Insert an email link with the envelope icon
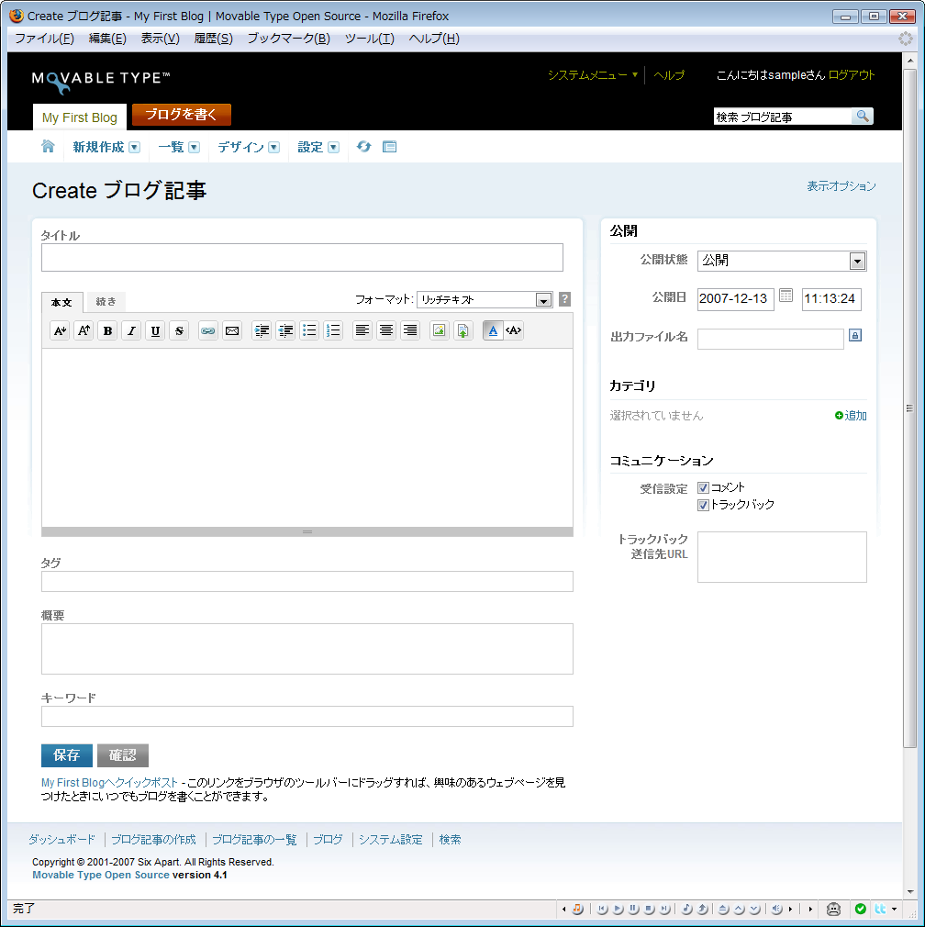This screenshot has height=927, width=925. tap(232, 330)
